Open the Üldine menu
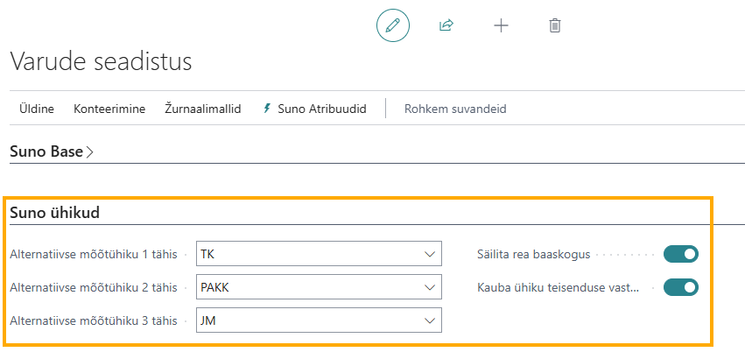745x359 pixels. click(37, 109)
